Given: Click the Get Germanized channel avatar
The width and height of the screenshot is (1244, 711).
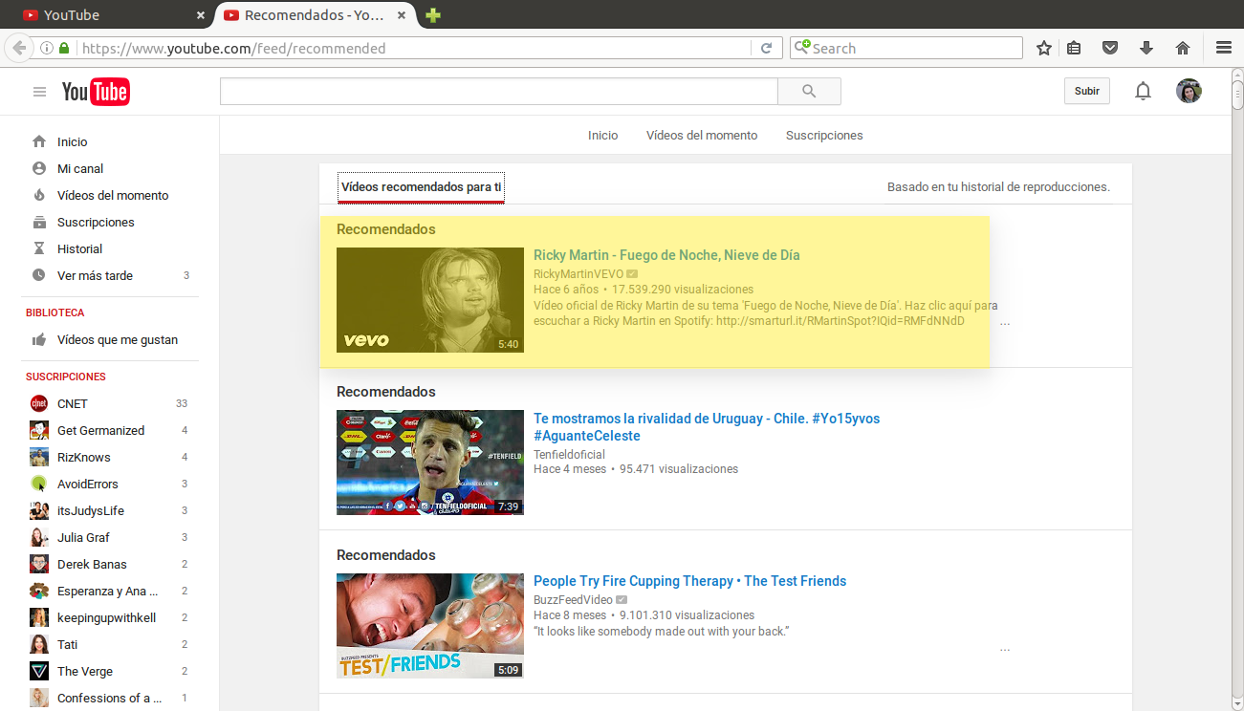Looking at the screenshot, I should (39, 430).
